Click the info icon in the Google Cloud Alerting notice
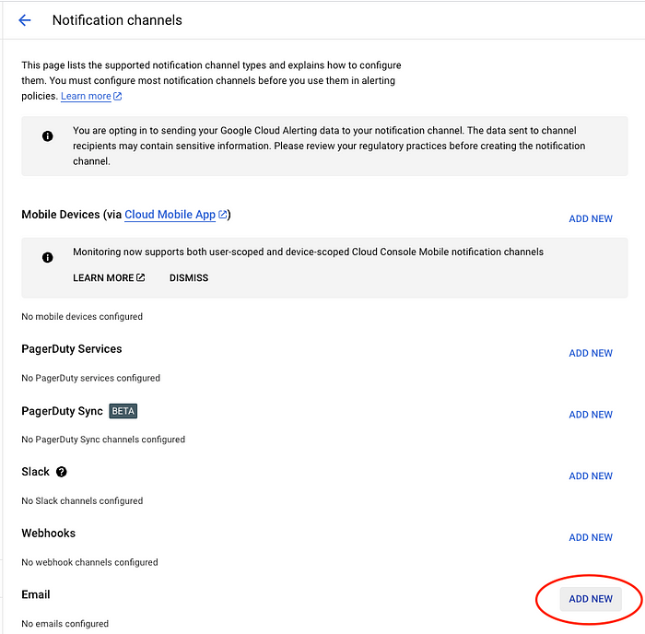Image resolution: width=645 pixels, height=634 pixels. [x=48, y=135]
